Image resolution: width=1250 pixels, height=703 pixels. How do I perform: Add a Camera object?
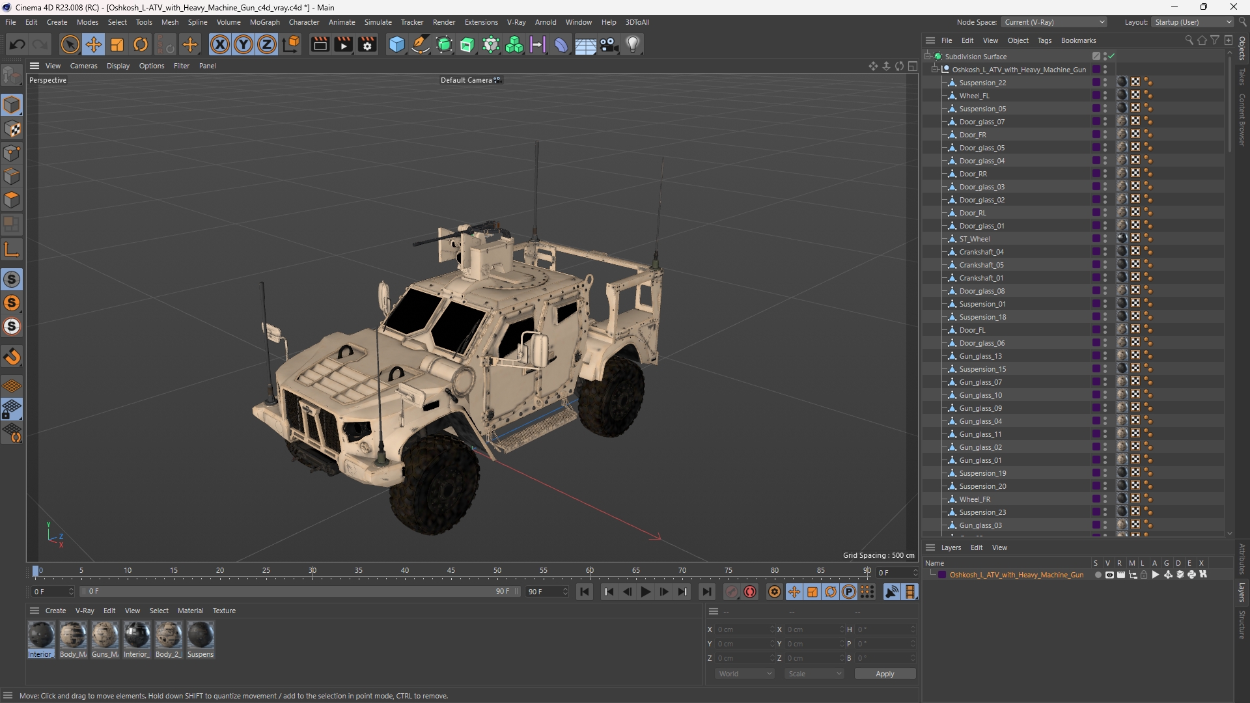tap(609, 44)
